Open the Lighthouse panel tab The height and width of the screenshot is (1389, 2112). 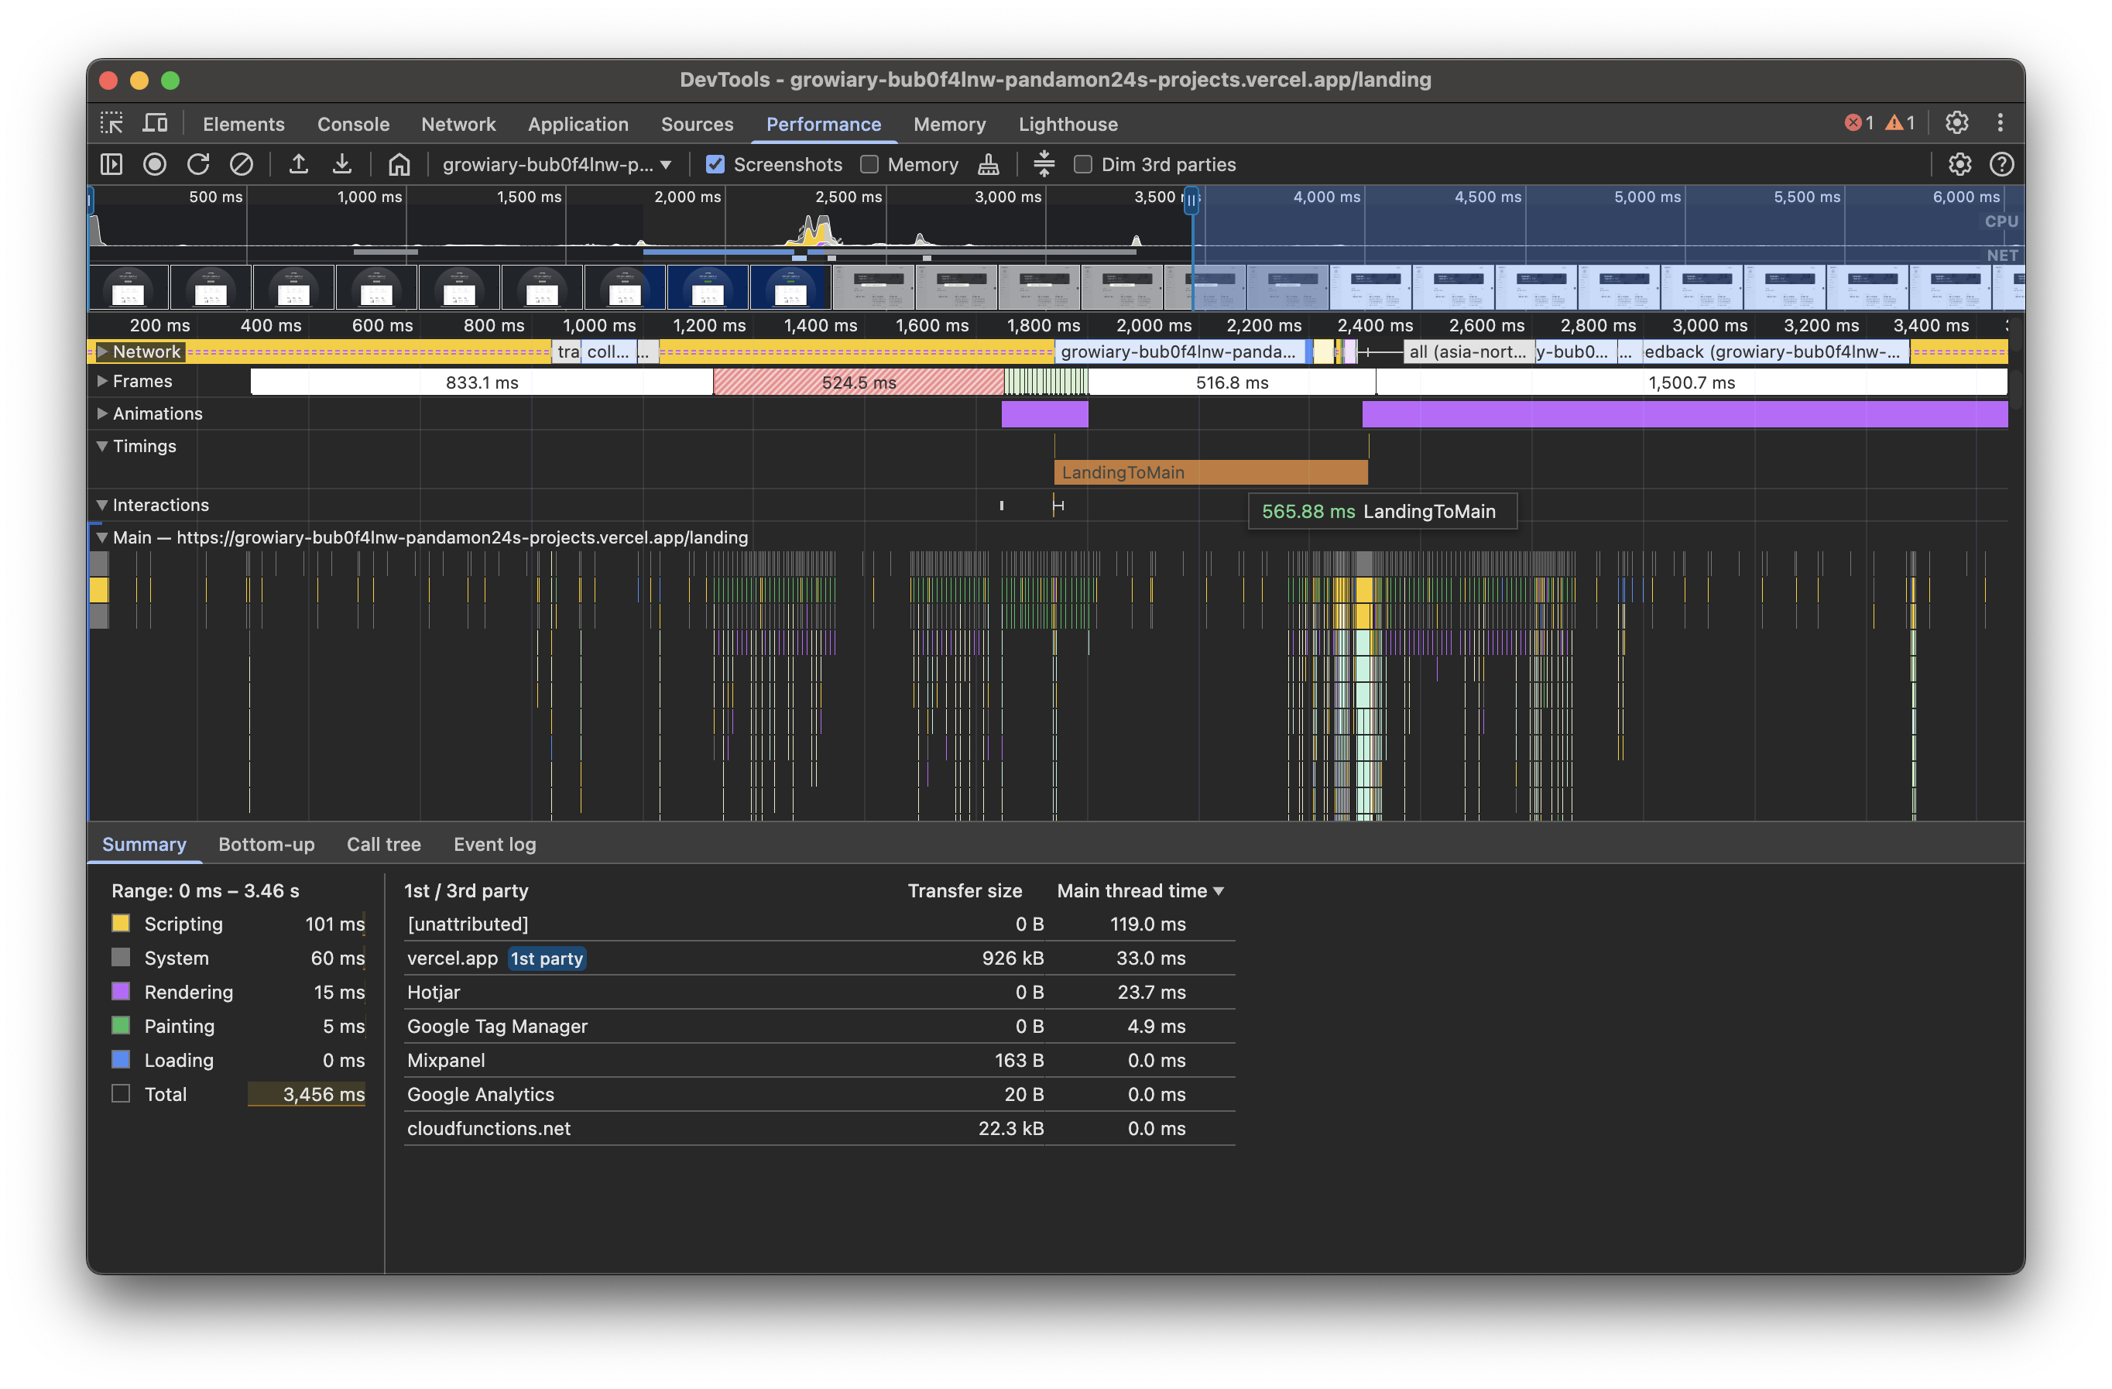1068,124
